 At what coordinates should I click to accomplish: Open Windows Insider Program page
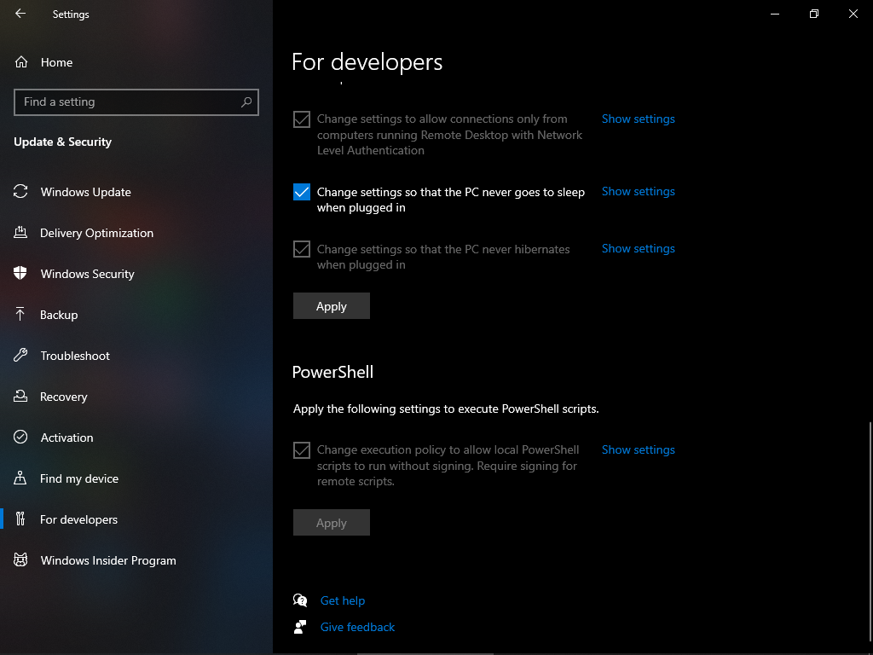click(136, 560)
